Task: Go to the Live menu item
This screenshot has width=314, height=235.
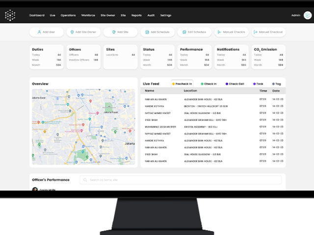Action: [52, 15]
